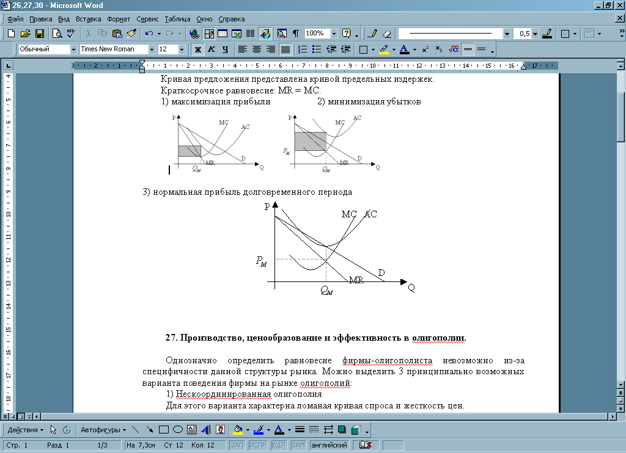Toggle Underline (Ч) formatting

click(x=226, y=49)
